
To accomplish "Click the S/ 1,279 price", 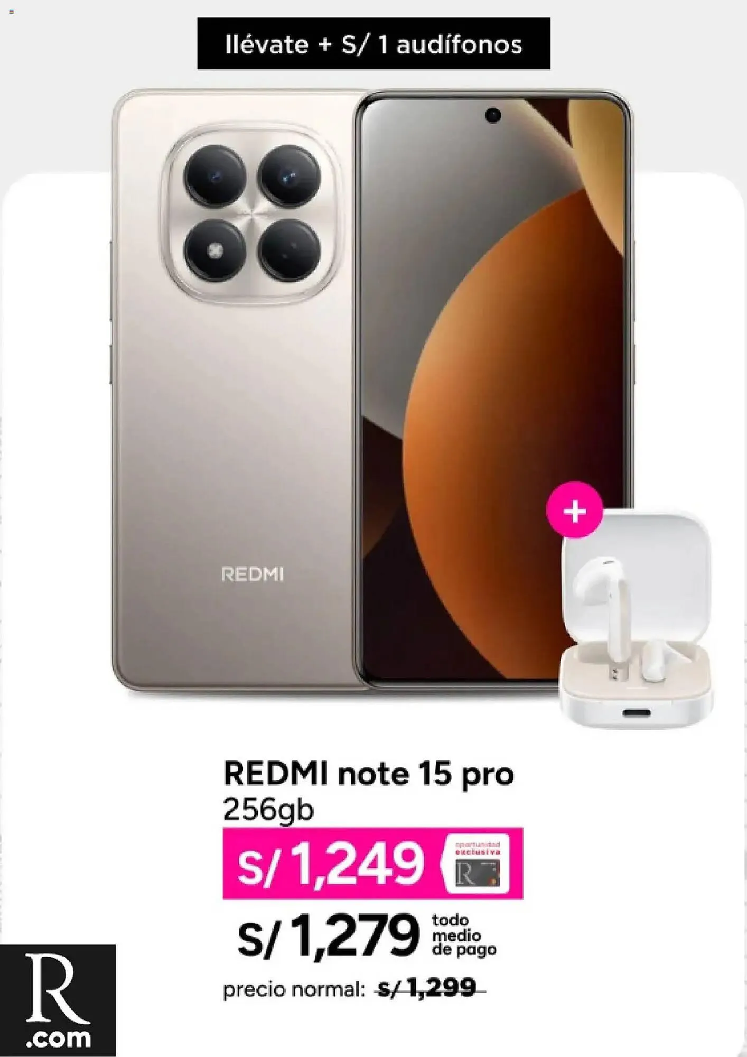I will 328,936.
